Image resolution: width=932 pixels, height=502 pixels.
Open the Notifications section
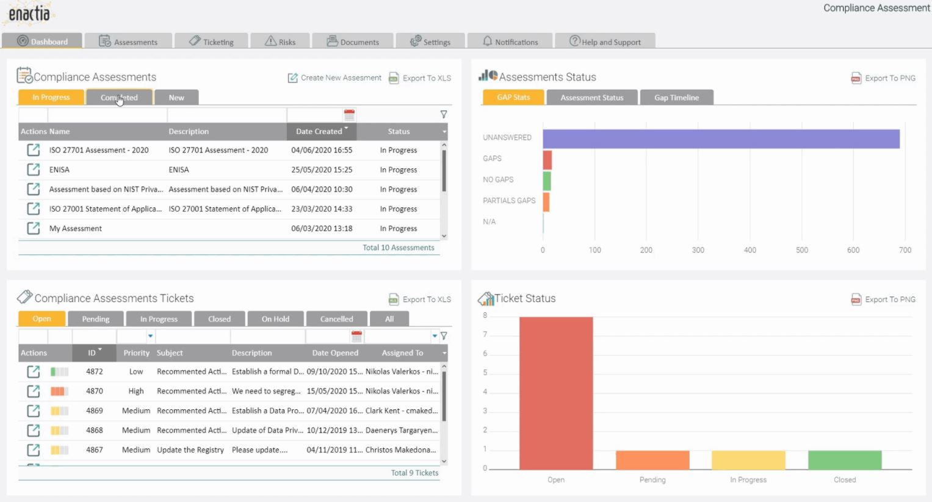510,41
